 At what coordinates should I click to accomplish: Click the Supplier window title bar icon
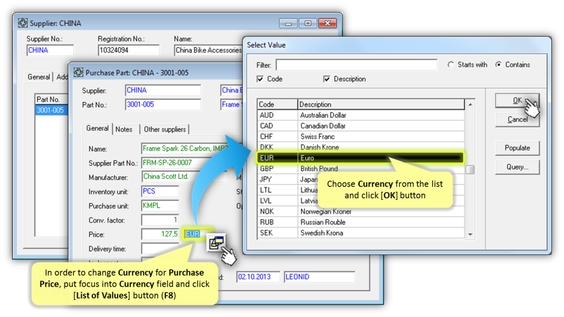pyautogui.click(x=23, y=23)
